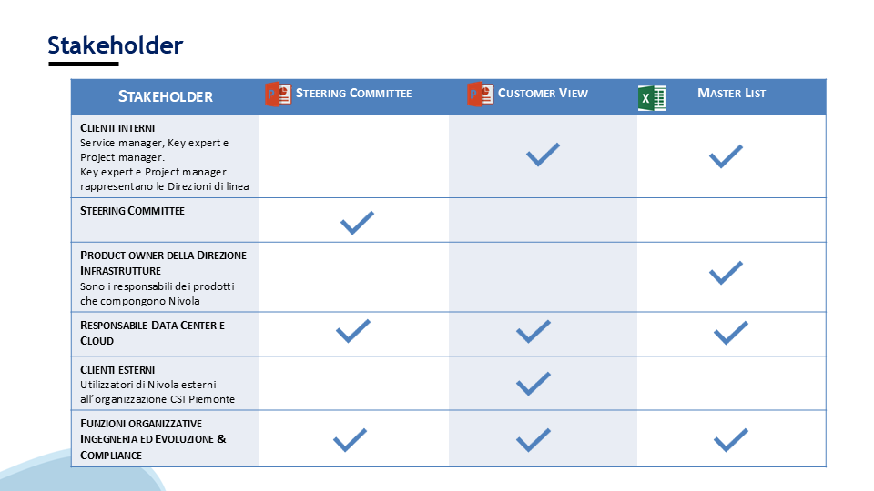
Task: Click Customer View checkmark for Responsabile Data Center
Action: coord(534,332)
